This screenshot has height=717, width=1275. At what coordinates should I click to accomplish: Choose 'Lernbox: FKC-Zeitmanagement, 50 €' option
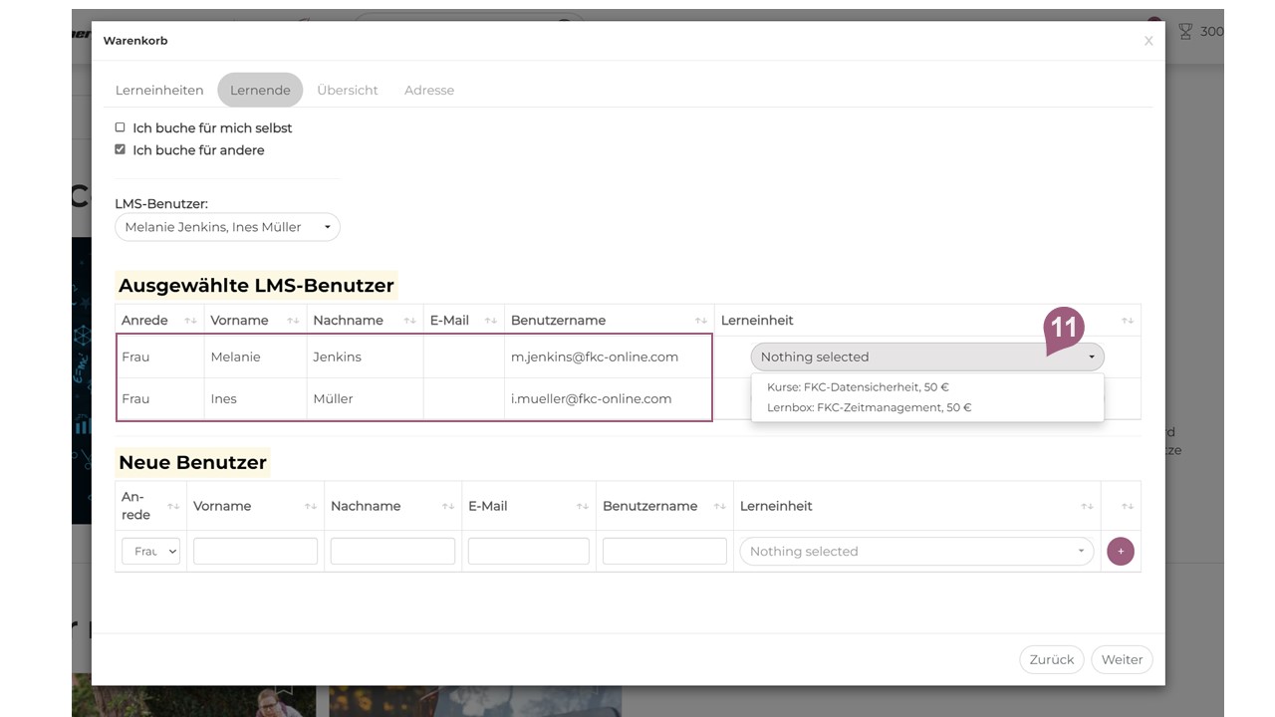tap(869, 407)
